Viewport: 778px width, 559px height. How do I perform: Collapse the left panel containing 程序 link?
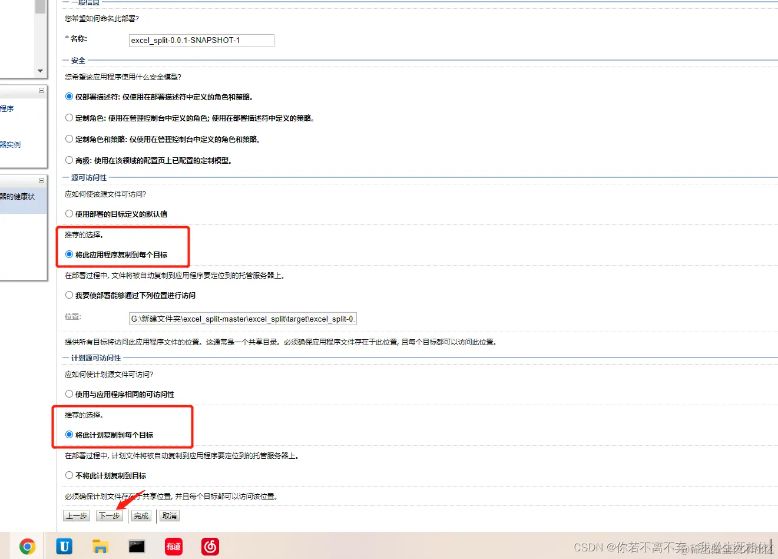41,90
